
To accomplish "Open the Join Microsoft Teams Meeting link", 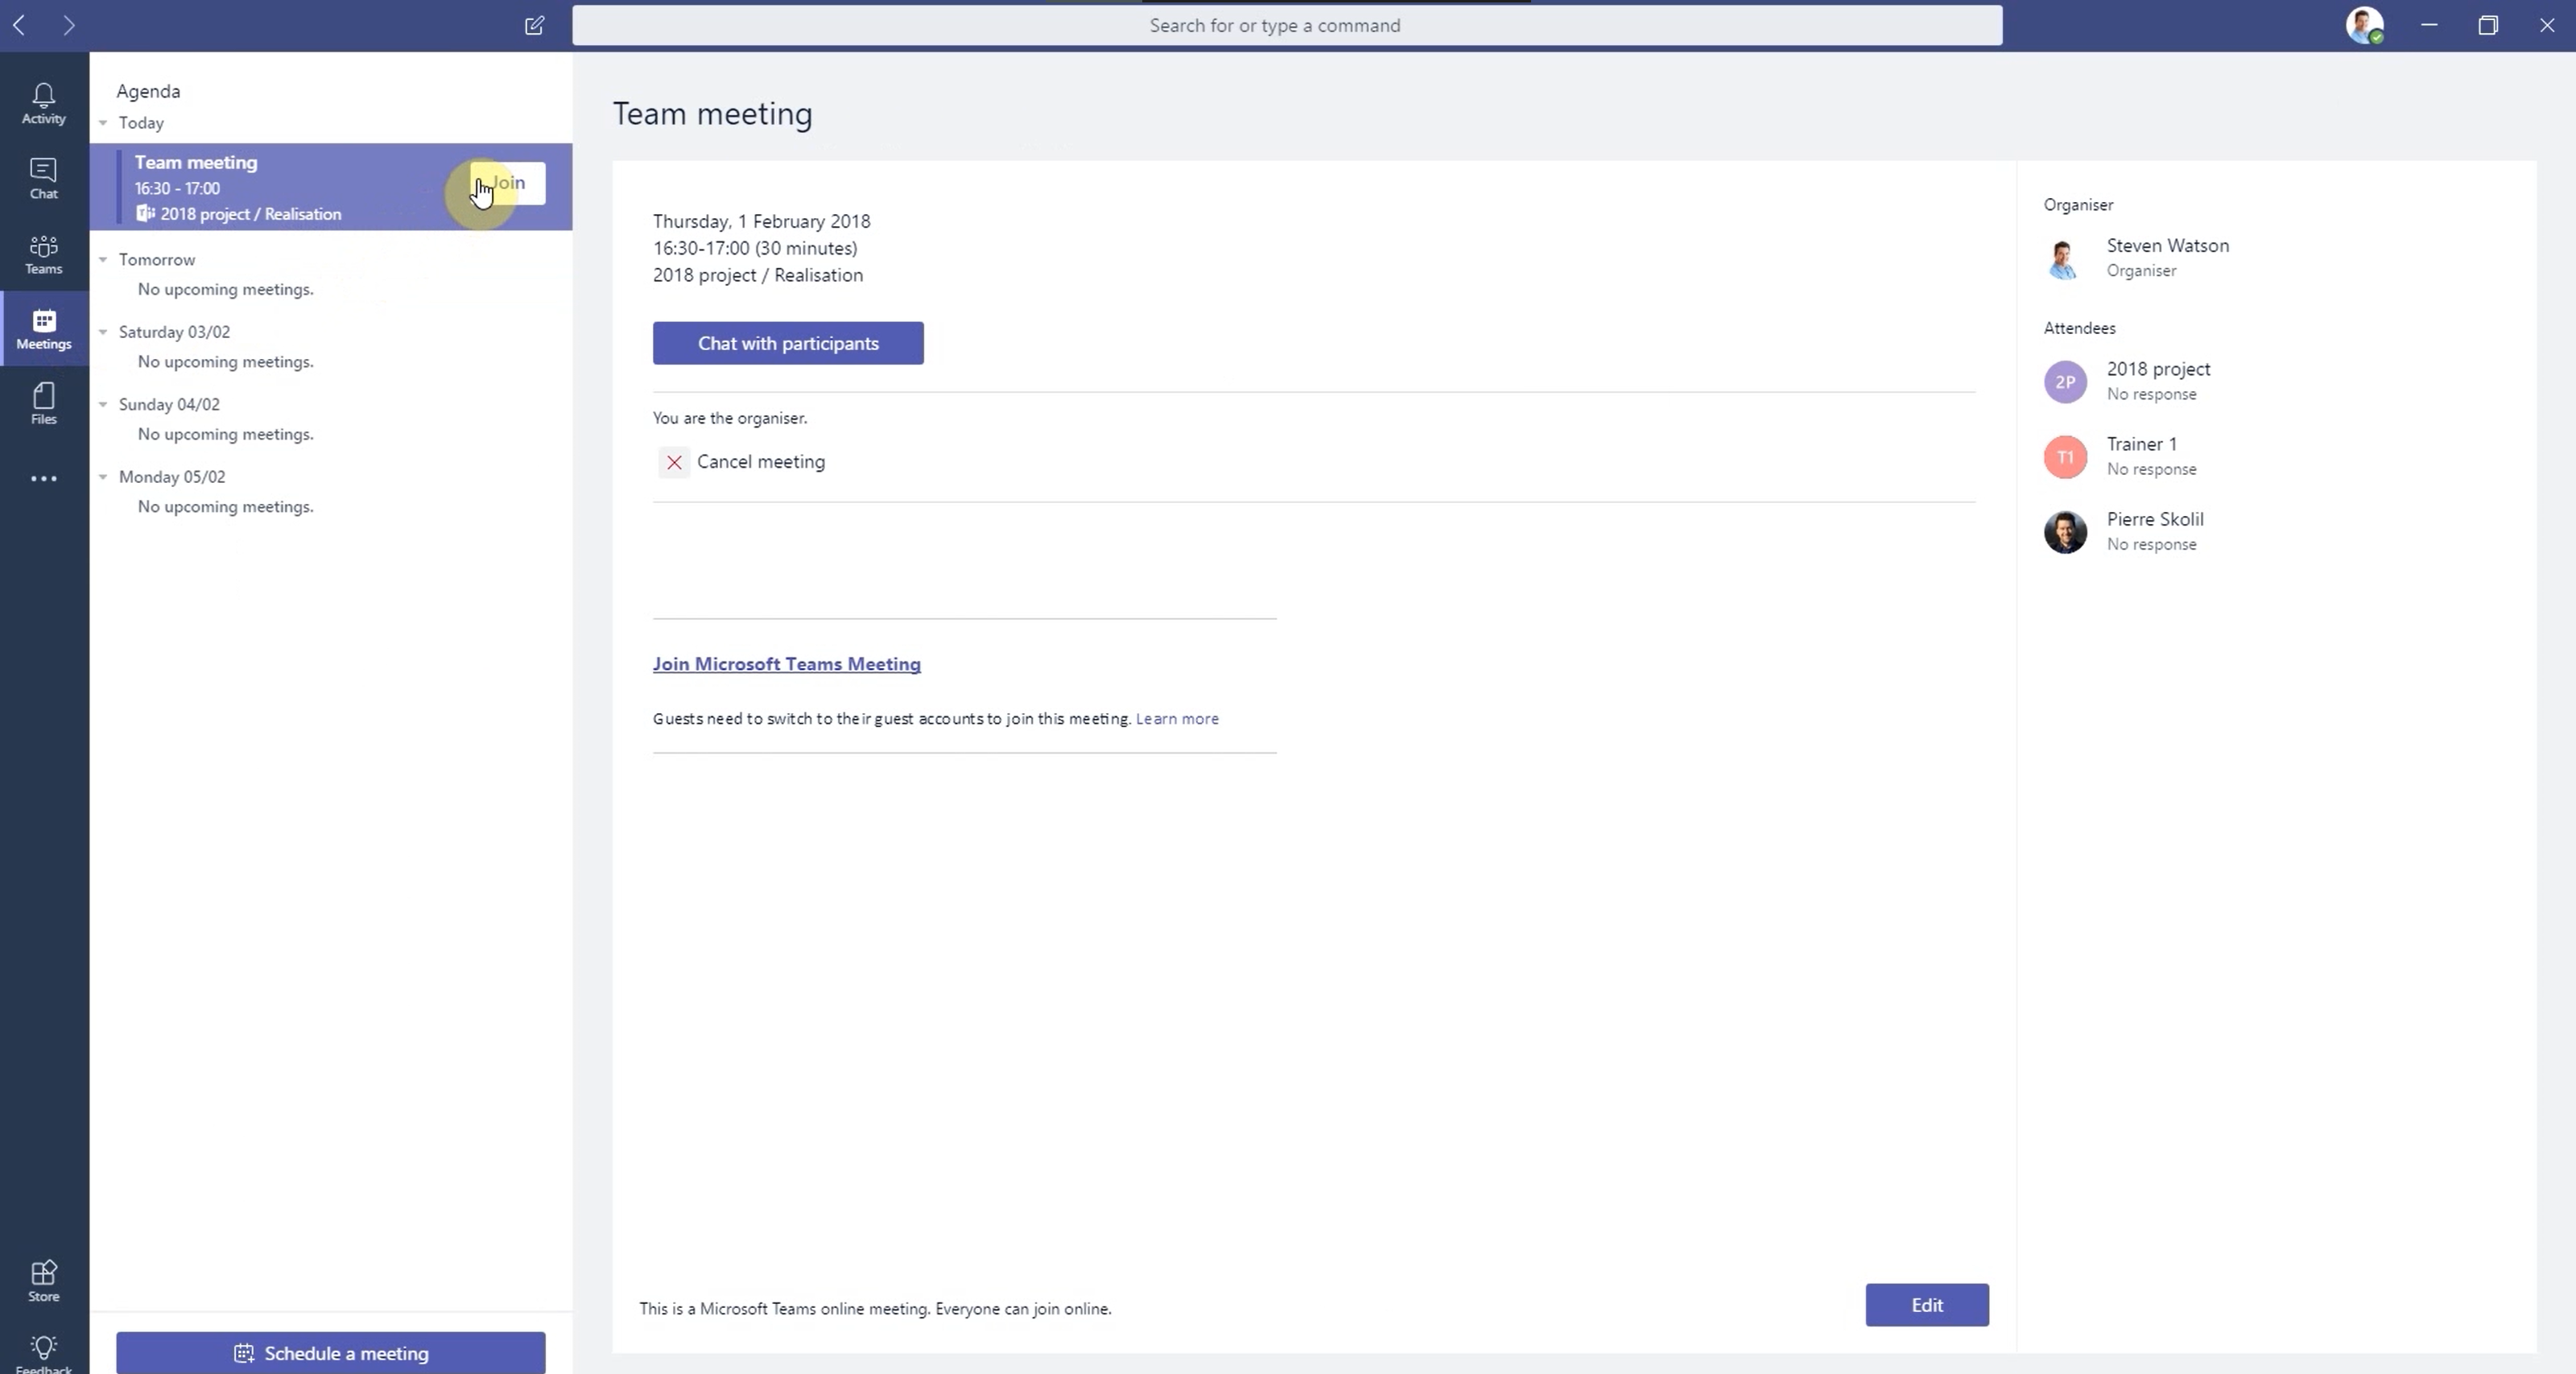I will (x=787, y=664).
